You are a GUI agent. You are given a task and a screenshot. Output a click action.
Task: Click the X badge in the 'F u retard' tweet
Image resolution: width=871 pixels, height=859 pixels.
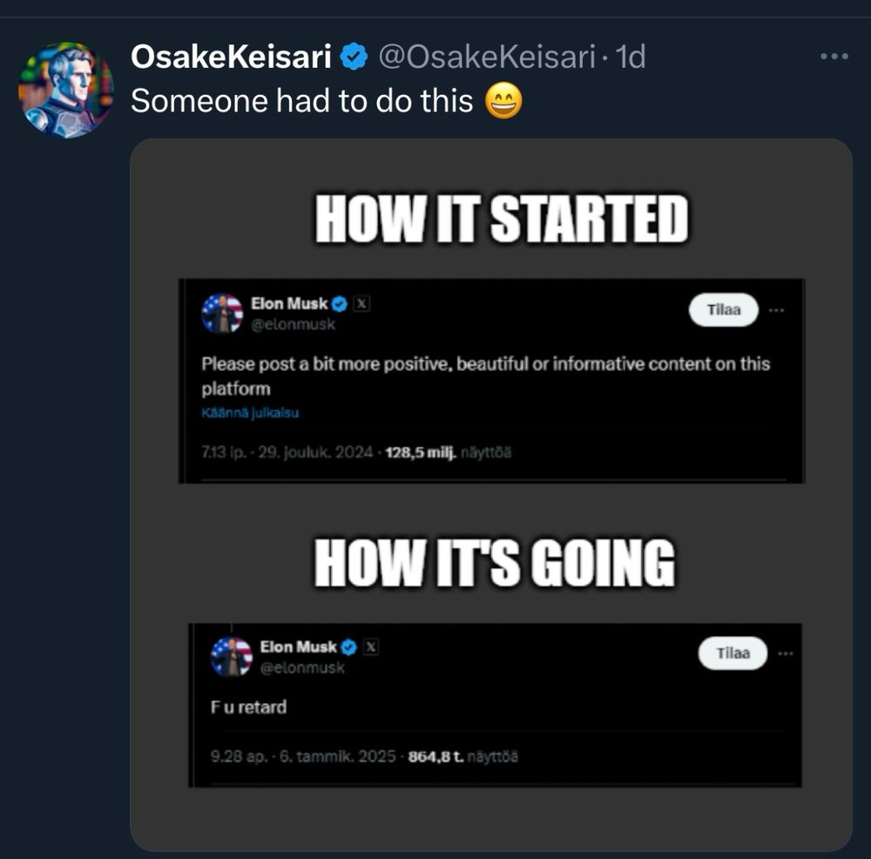pyautogui.click(x=371, y=646)
